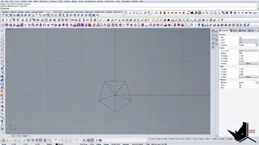Click the black sphere icon
This screenshot has width=259, height=145.
click(x=168, y=20)
